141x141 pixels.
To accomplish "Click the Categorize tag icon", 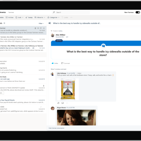I will coord(48,17).
